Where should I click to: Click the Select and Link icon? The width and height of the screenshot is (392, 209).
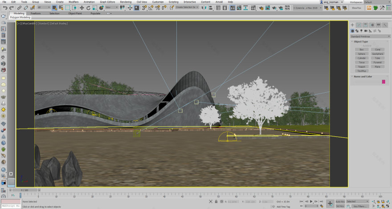coord(20,8)
